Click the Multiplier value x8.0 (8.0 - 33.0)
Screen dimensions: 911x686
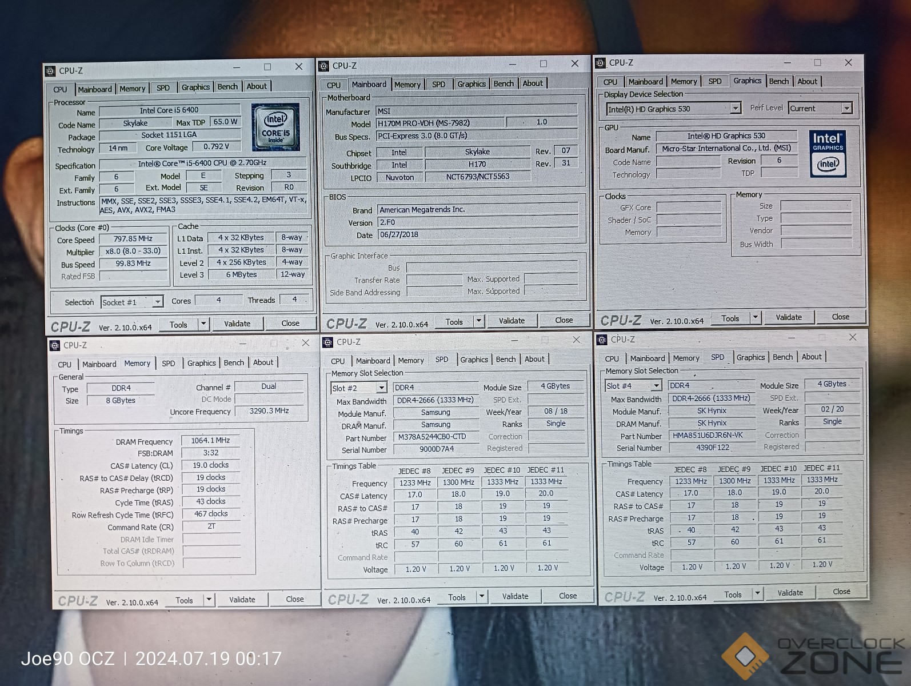click(133, 251)
